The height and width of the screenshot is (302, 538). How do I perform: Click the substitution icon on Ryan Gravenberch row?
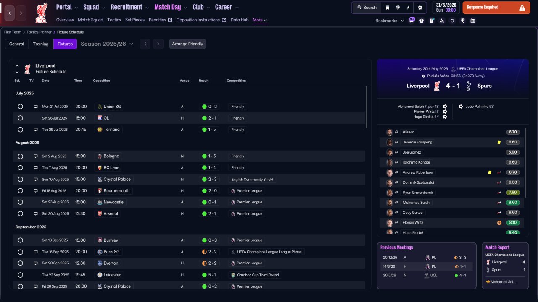coord(499,193)
